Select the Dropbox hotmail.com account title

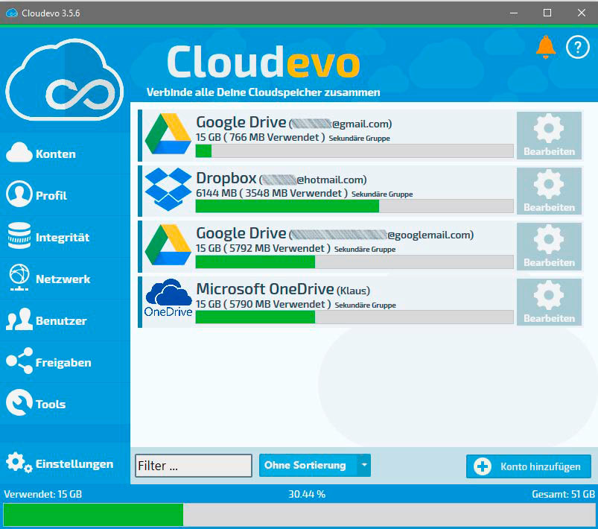(x=281, y=178)
